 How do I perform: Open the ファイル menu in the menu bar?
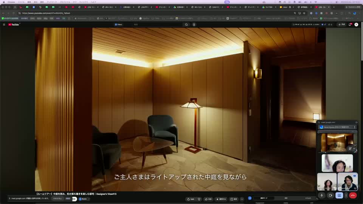(x=21, y=2)
